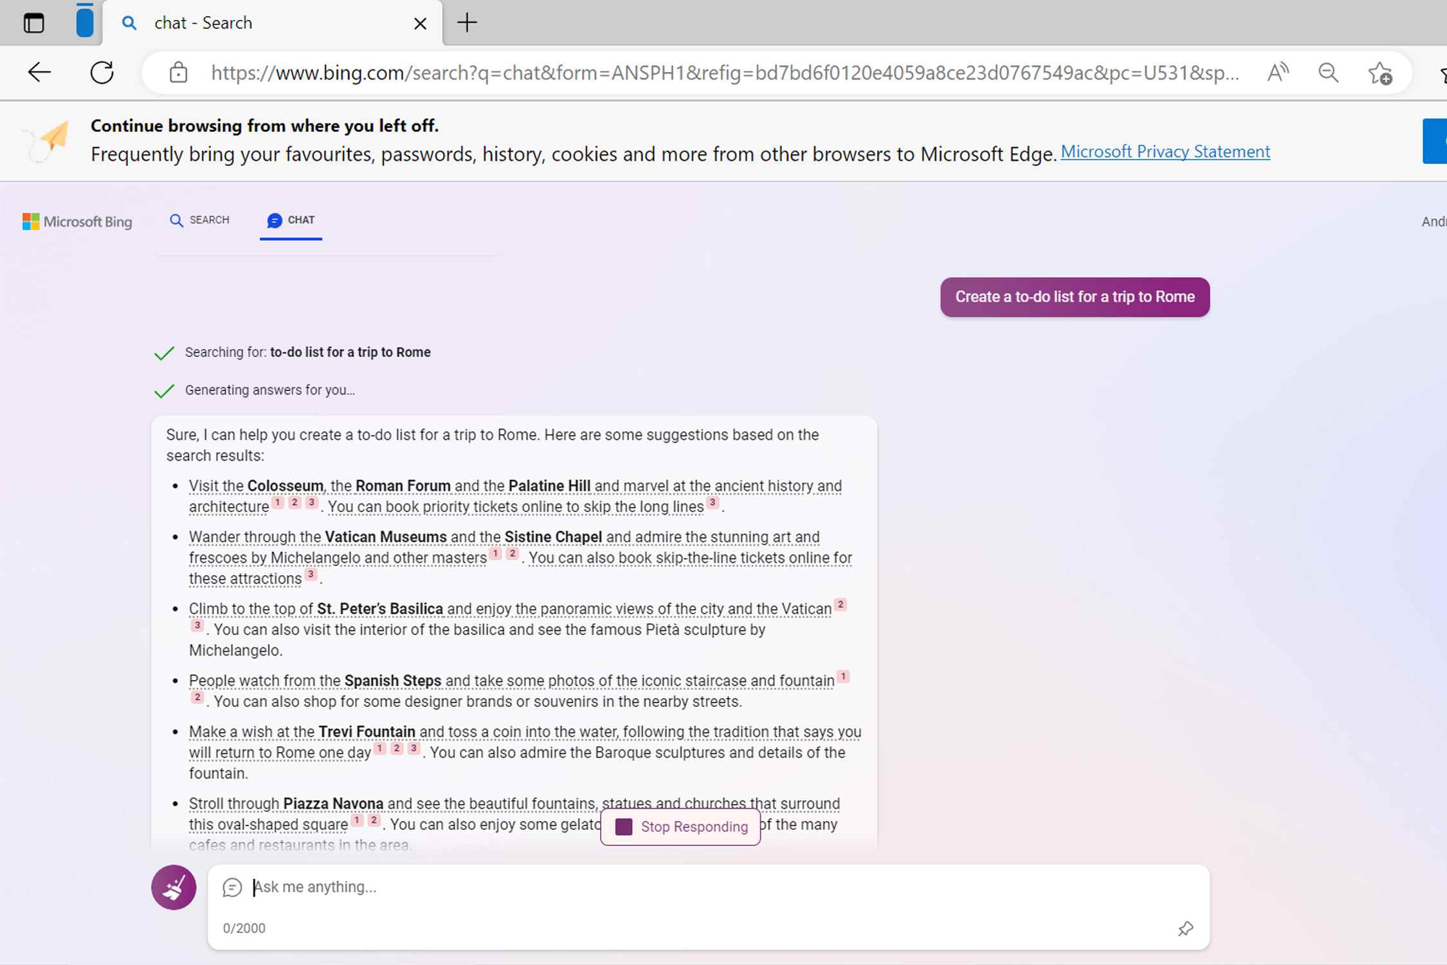1447x965 pixels.
Task: Open citation 2 after 'oval-shaped square'
Action: click(374, 820)
